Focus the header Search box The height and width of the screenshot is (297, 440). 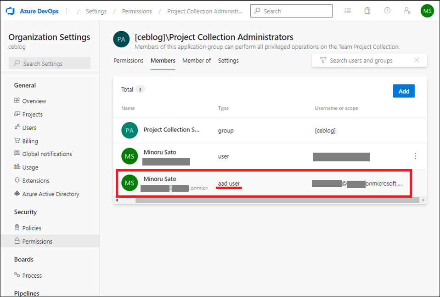point(291,11)
